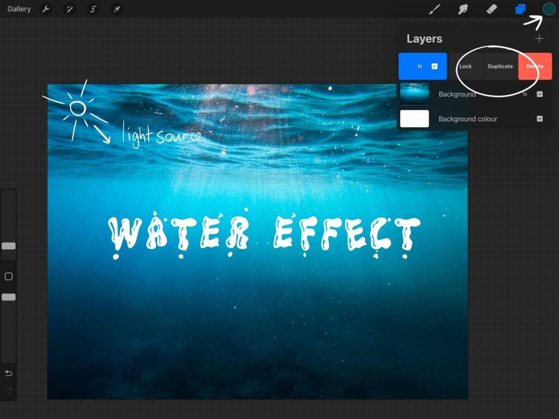Tap the undo arrow in sidebar

[9, 374]
